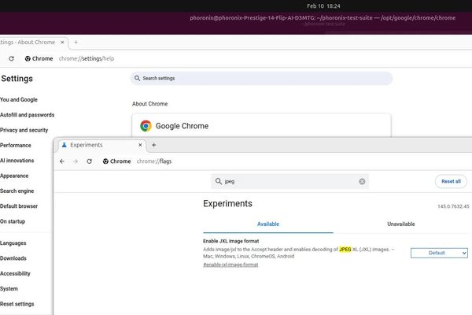
Task: Click the Reset all button
Action: [x=451, y=181]
